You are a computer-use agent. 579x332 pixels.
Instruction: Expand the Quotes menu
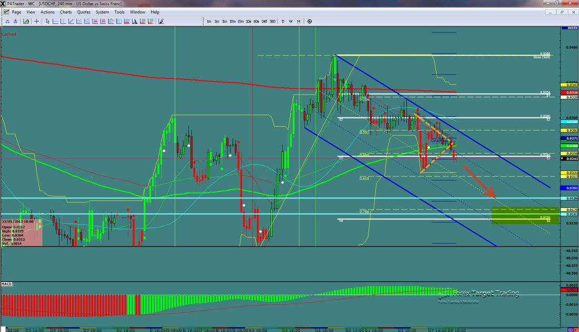pyautogui.click(x=83, y=12)
